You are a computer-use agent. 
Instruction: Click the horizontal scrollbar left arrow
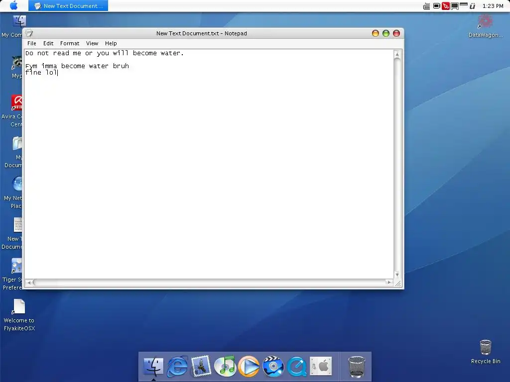pyautogui.click(x=29, y=283)
